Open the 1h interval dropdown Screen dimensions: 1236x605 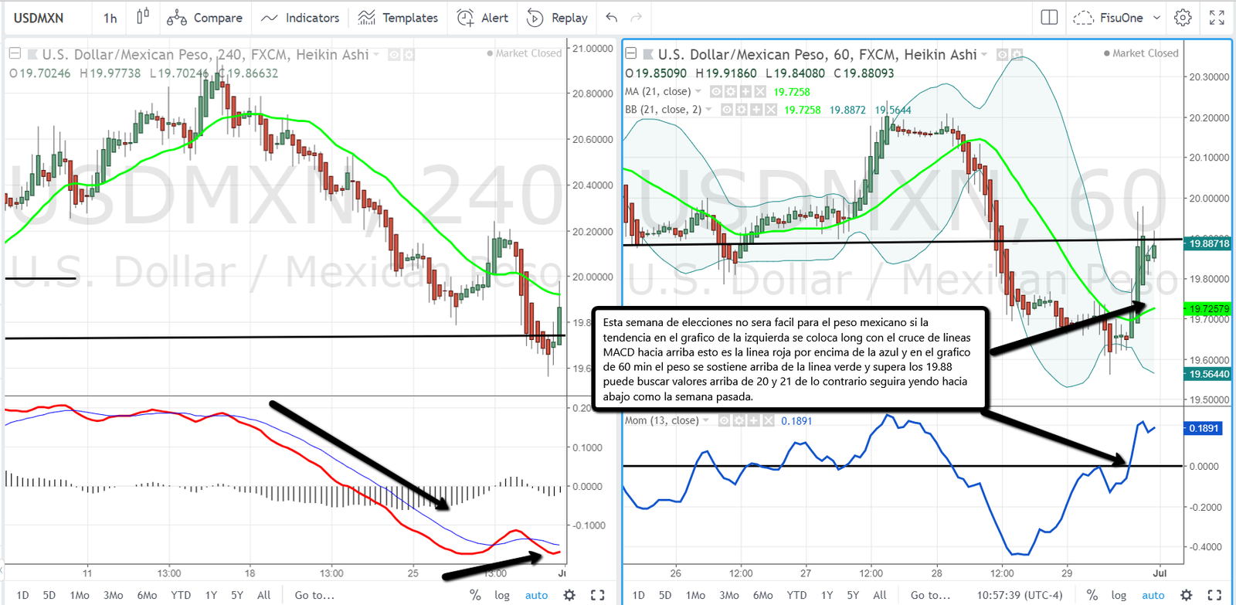click(x=110, y=18)
